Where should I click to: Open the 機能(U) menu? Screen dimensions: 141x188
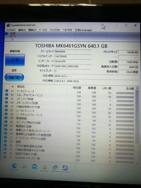[32, 30]
